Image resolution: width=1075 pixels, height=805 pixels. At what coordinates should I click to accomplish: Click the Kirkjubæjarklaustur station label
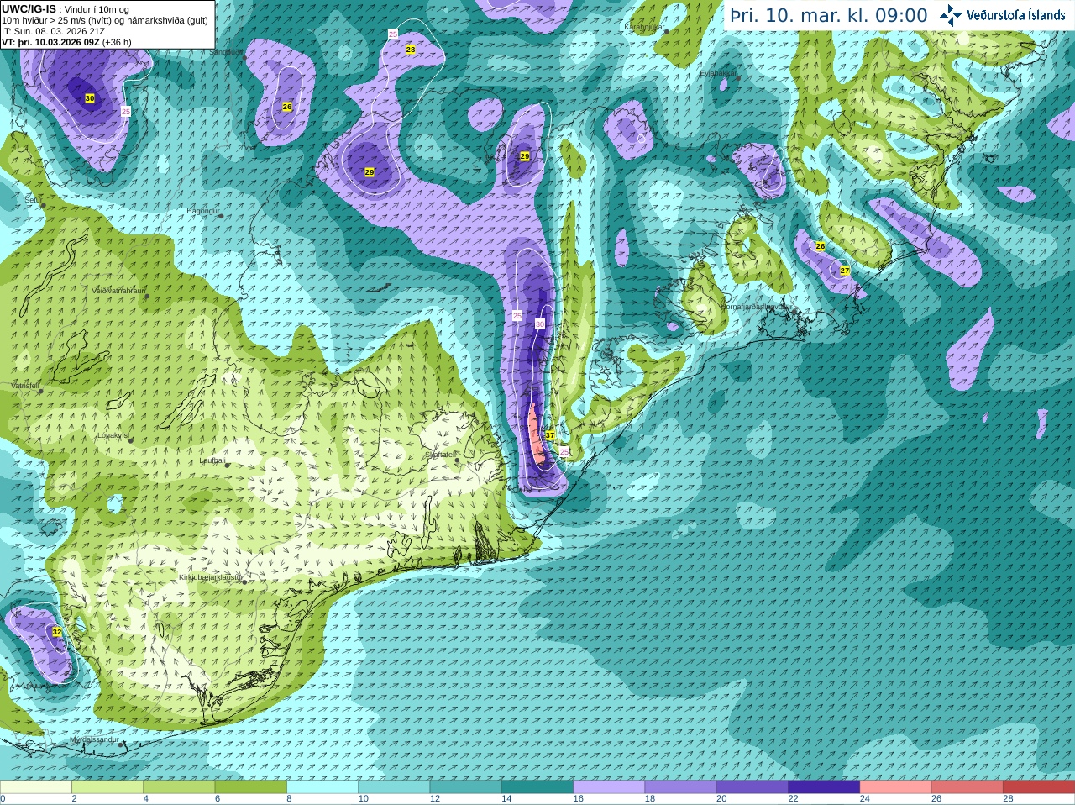[x=210, y=578]
